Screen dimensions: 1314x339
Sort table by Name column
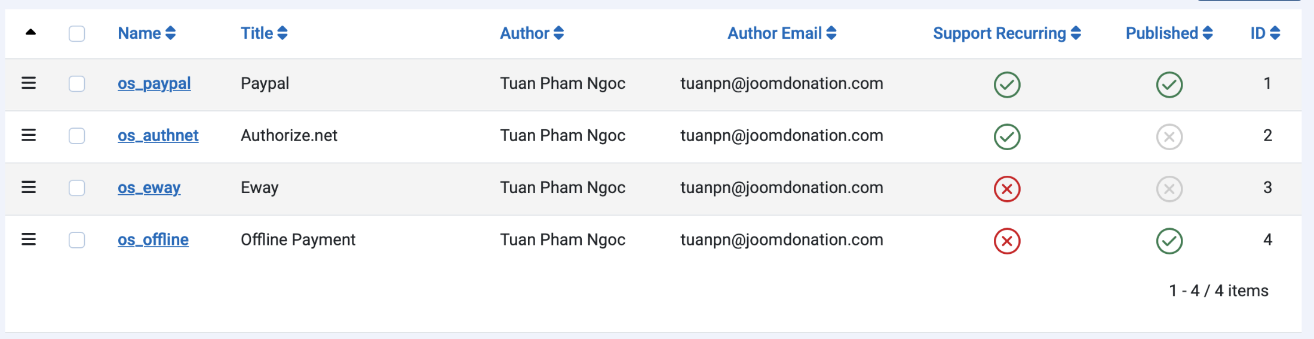[x=147, y=33]
